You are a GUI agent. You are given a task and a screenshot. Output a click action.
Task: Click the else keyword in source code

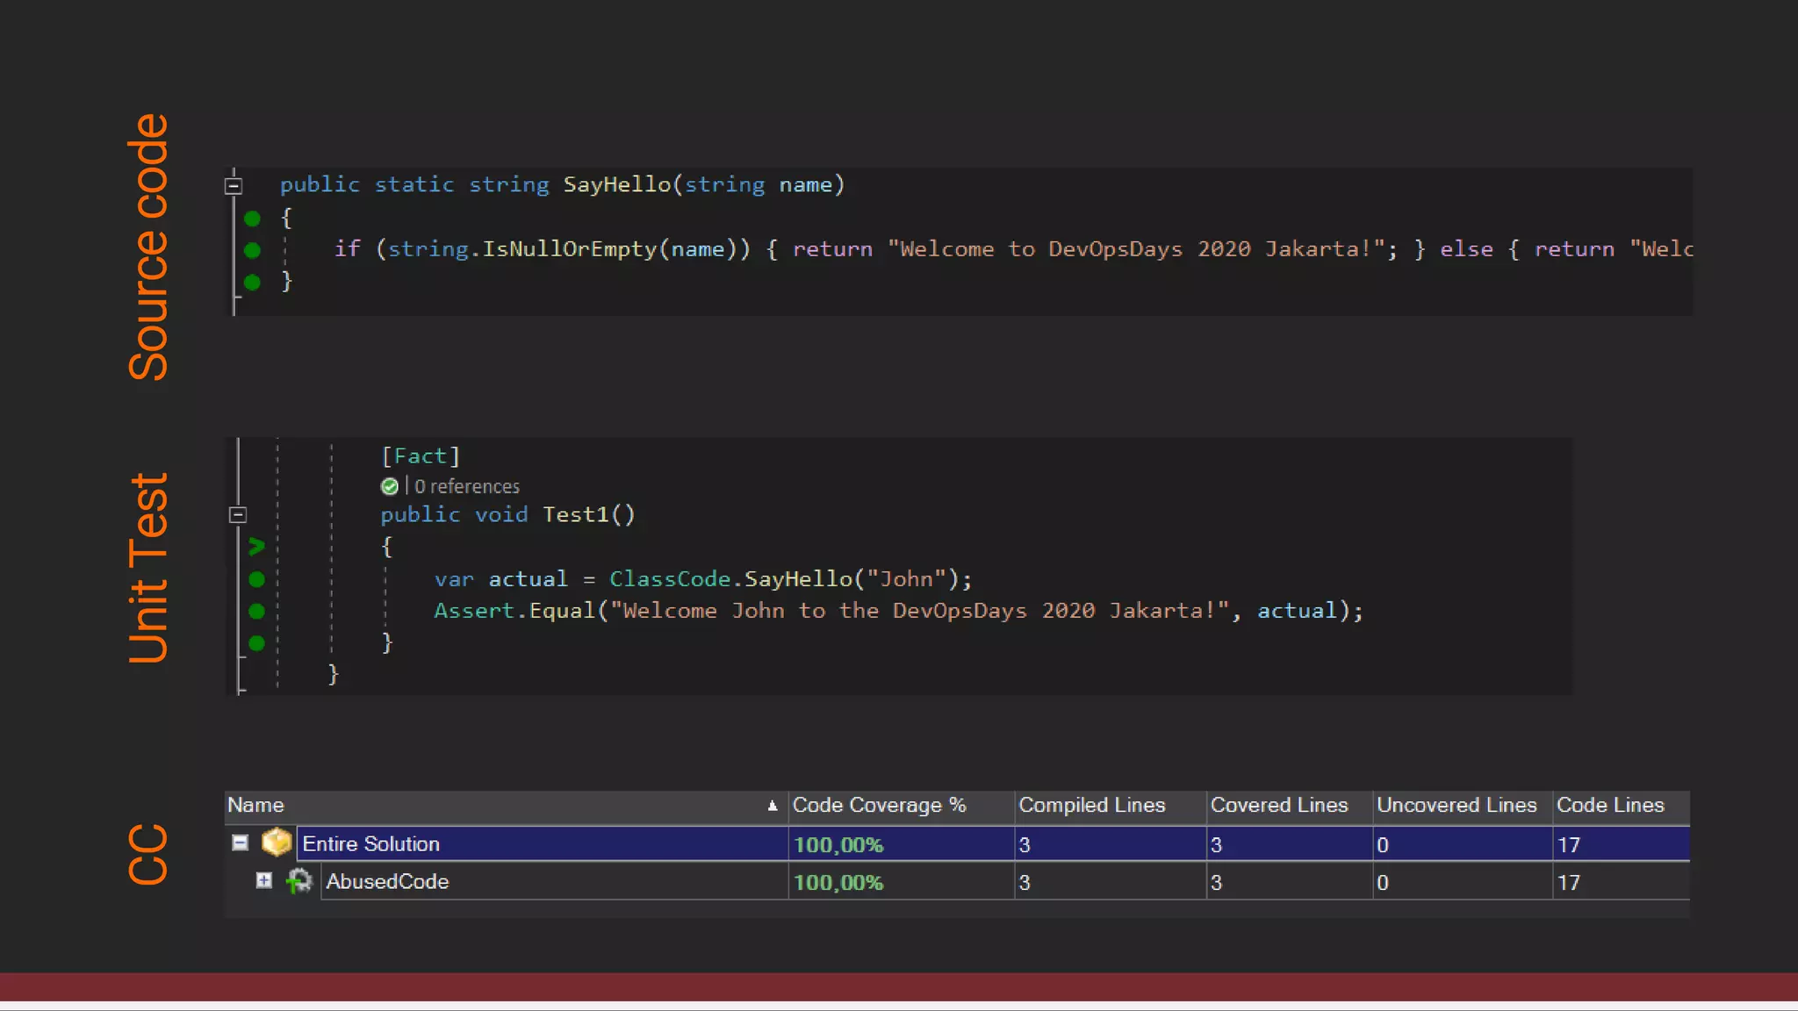coord(1466,250)
